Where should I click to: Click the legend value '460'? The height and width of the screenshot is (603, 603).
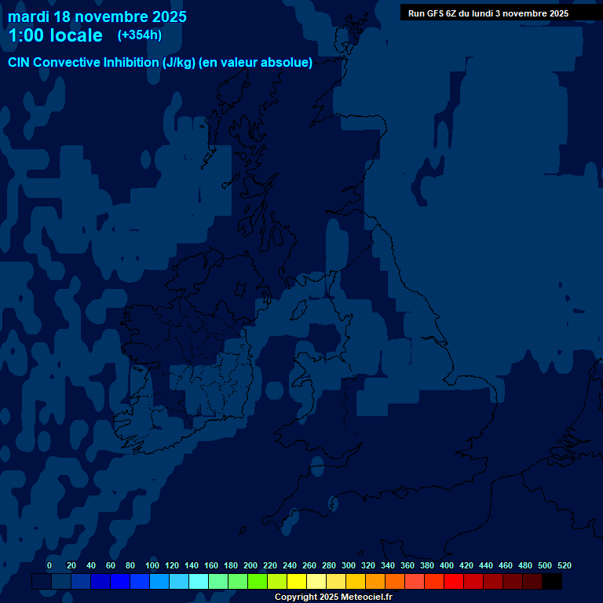506,565
